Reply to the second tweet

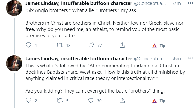click(x=29, y=101)
